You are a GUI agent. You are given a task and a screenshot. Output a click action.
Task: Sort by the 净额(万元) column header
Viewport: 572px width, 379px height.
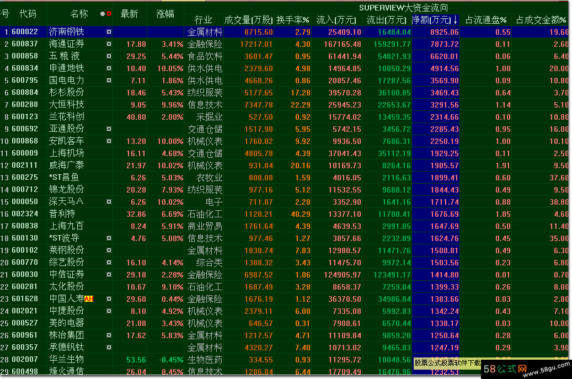tap(435, 20)
